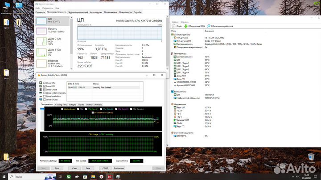This screenshot has height=180, width=321.
Task: Uncheck the Stress cache checkbox
Action: [45, 90]
